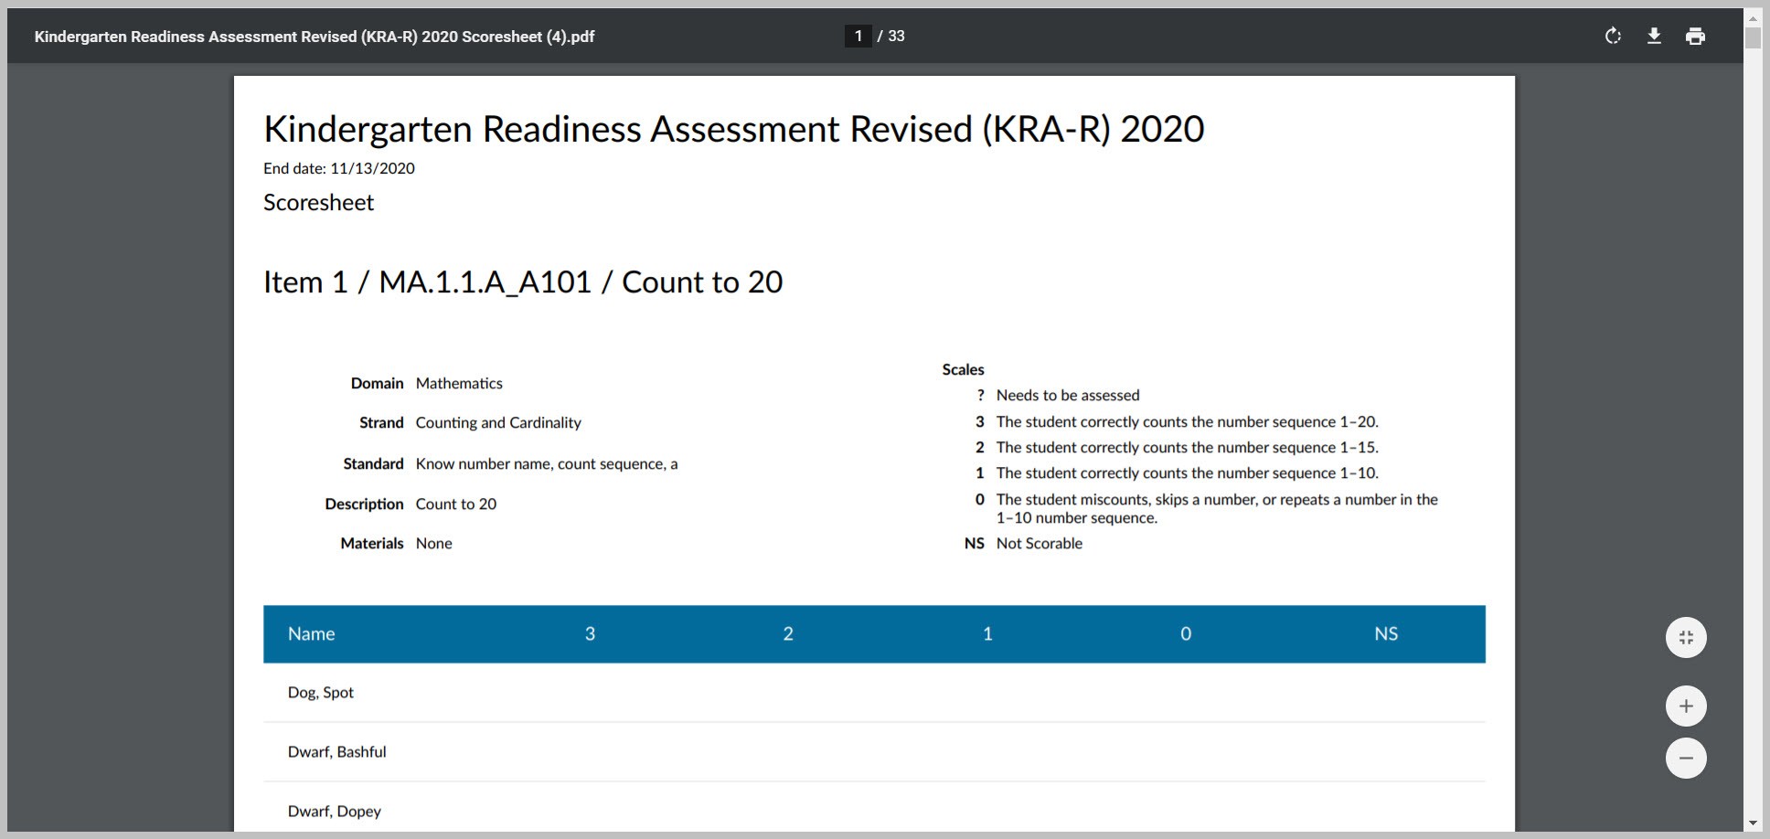Click the 'Dog, Spot' student row
The height and width of the screenshot is (839, 1770).
pyautogui.click(x=874, y=693)
